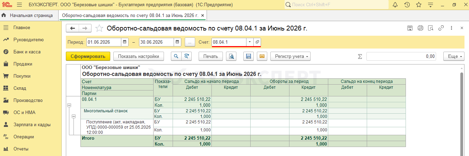
Task: Copy link to report chain icon
Action: (441, 28)
